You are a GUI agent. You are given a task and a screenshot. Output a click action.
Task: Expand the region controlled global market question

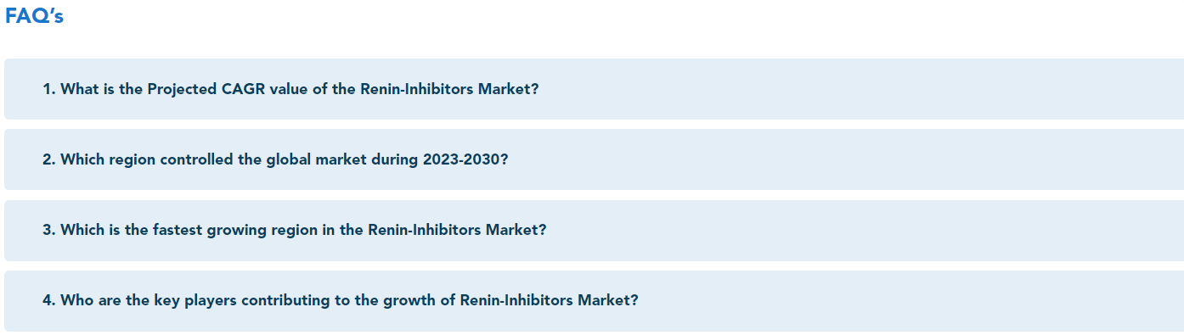coord(594,159)
